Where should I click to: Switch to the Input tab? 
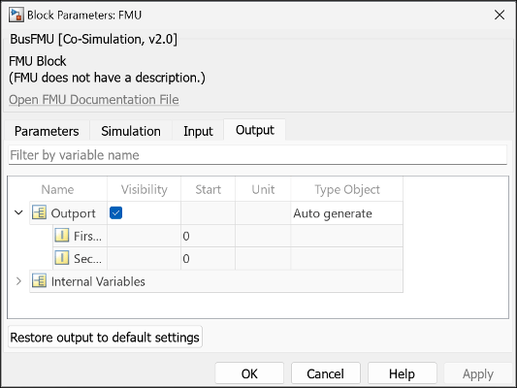click(198, 131)
